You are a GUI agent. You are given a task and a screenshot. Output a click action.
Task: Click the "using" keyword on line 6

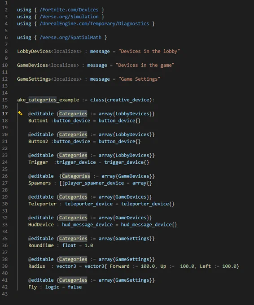click(24, 38)
